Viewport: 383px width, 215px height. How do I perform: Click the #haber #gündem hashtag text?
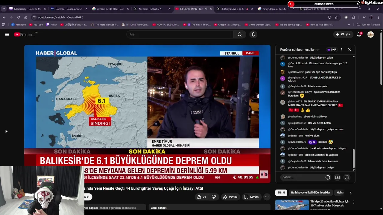118,208
